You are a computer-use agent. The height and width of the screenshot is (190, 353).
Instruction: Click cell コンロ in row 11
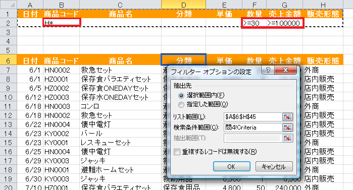click(120, 106)
